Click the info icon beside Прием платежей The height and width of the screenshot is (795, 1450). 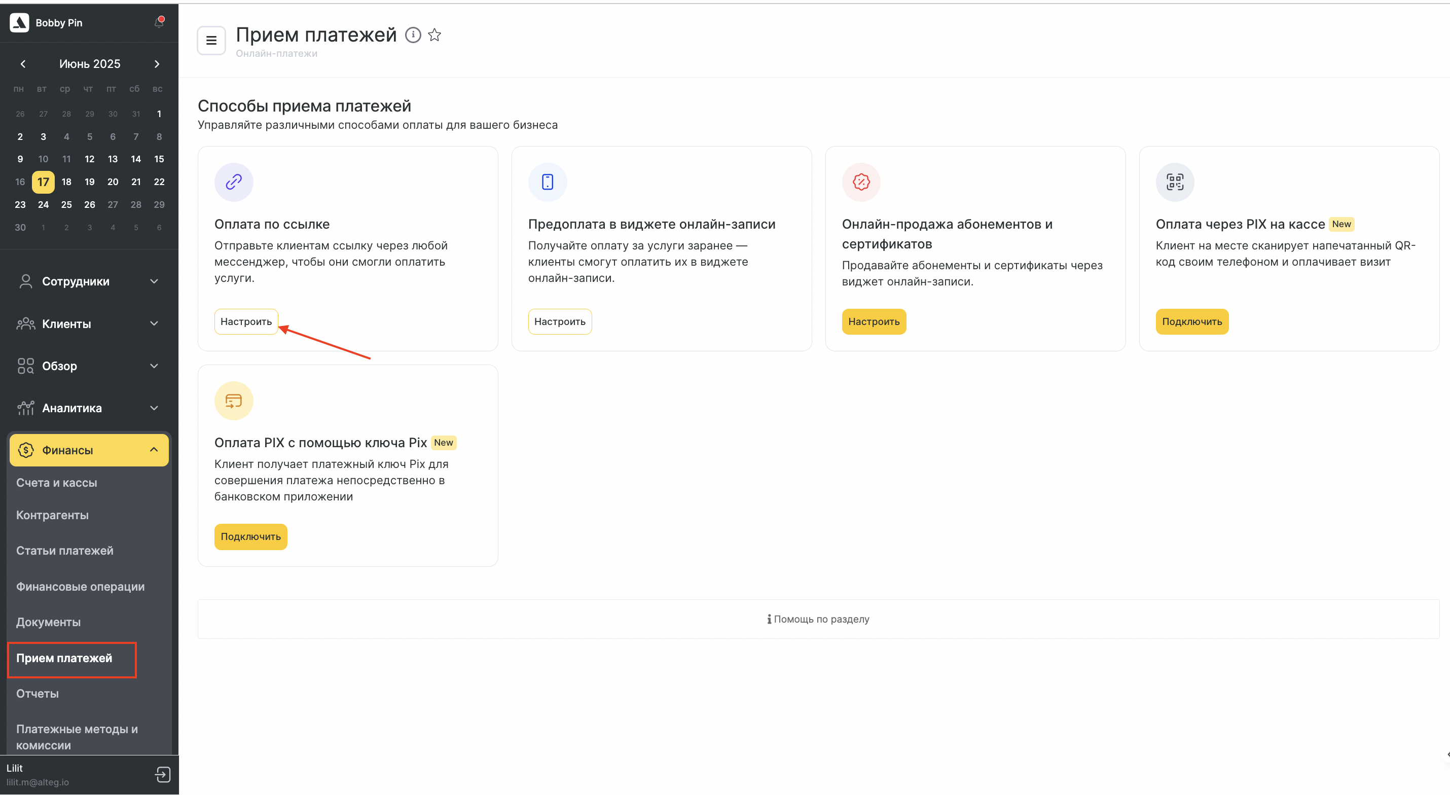pos(413,35)
